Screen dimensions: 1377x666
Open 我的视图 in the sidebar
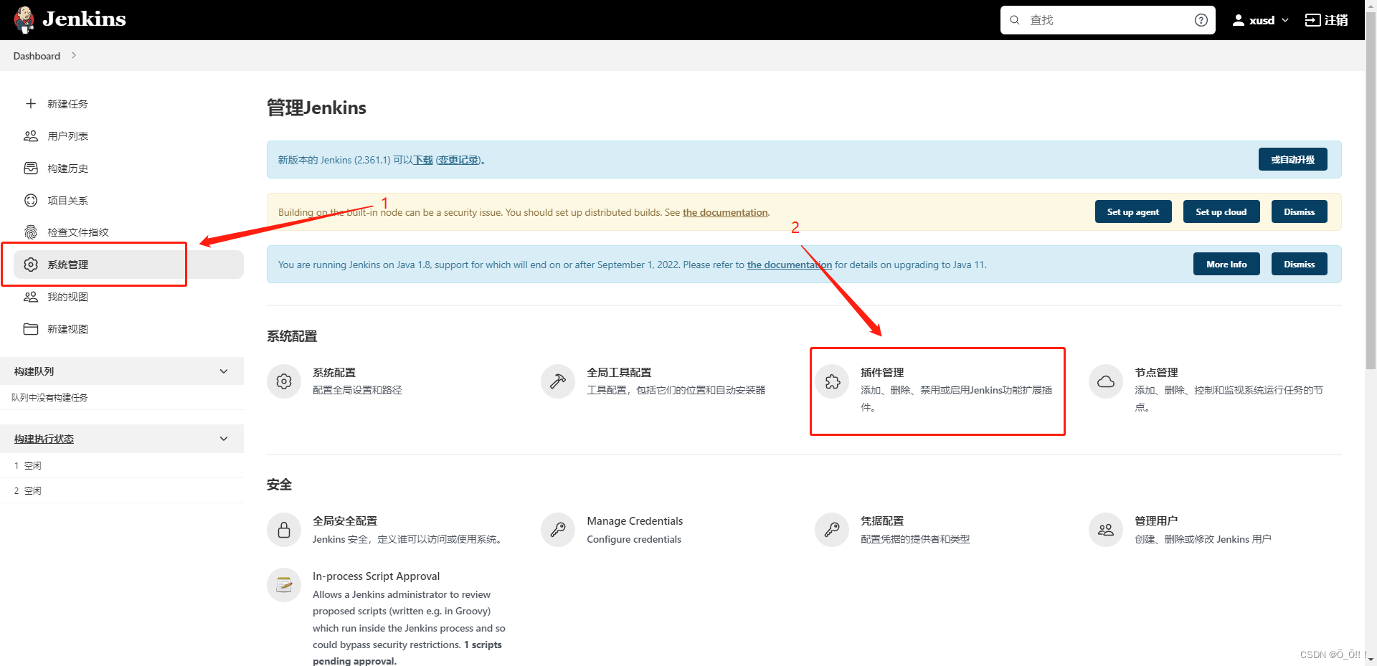point(67,297)
